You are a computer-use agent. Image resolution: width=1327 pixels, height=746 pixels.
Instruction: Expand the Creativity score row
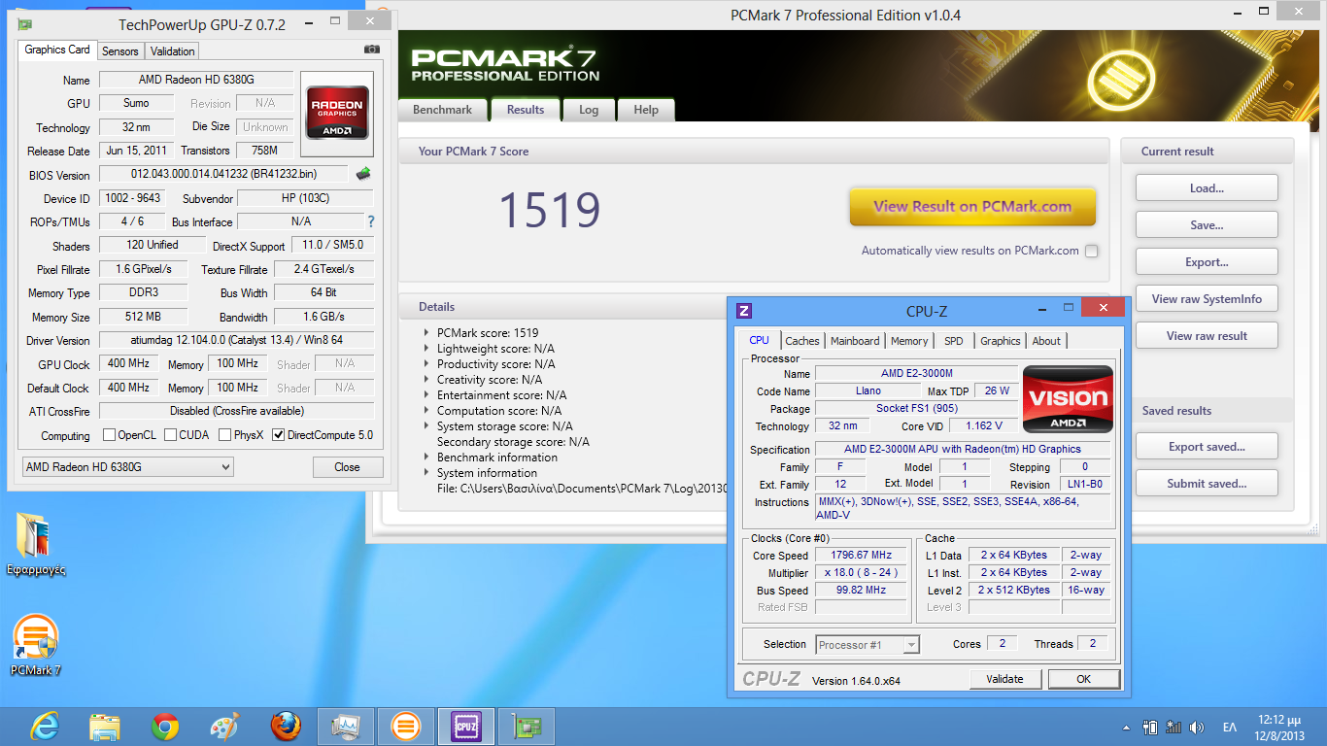pos(426,379)
